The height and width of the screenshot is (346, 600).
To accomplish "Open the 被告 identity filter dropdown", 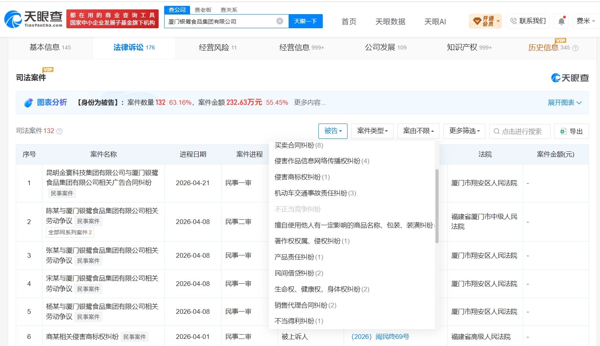I will tap(333, 131).
